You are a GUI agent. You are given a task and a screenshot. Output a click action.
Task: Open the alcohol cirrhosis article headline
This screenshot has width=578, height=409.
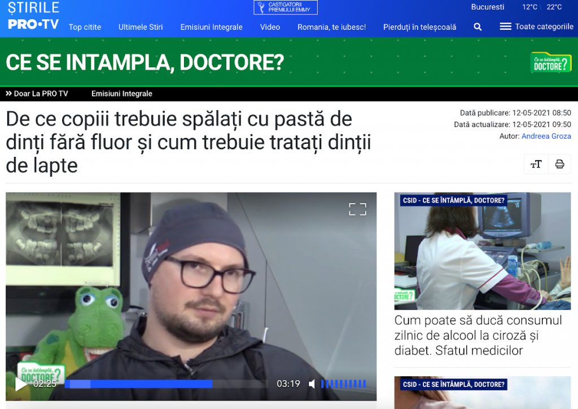478,335
